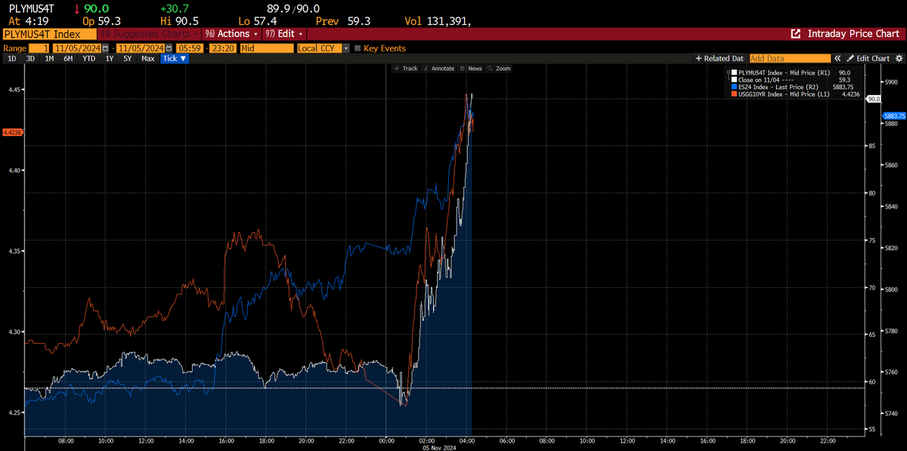Open the Suggested Charts dropdown

(150, 34)
